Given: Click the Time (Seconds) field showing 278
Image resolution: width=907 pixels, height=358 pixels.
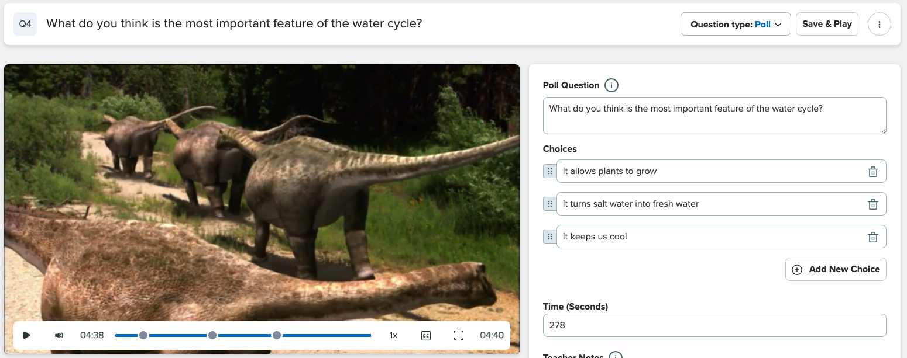Looking at the screenshot, I should 714,325.
